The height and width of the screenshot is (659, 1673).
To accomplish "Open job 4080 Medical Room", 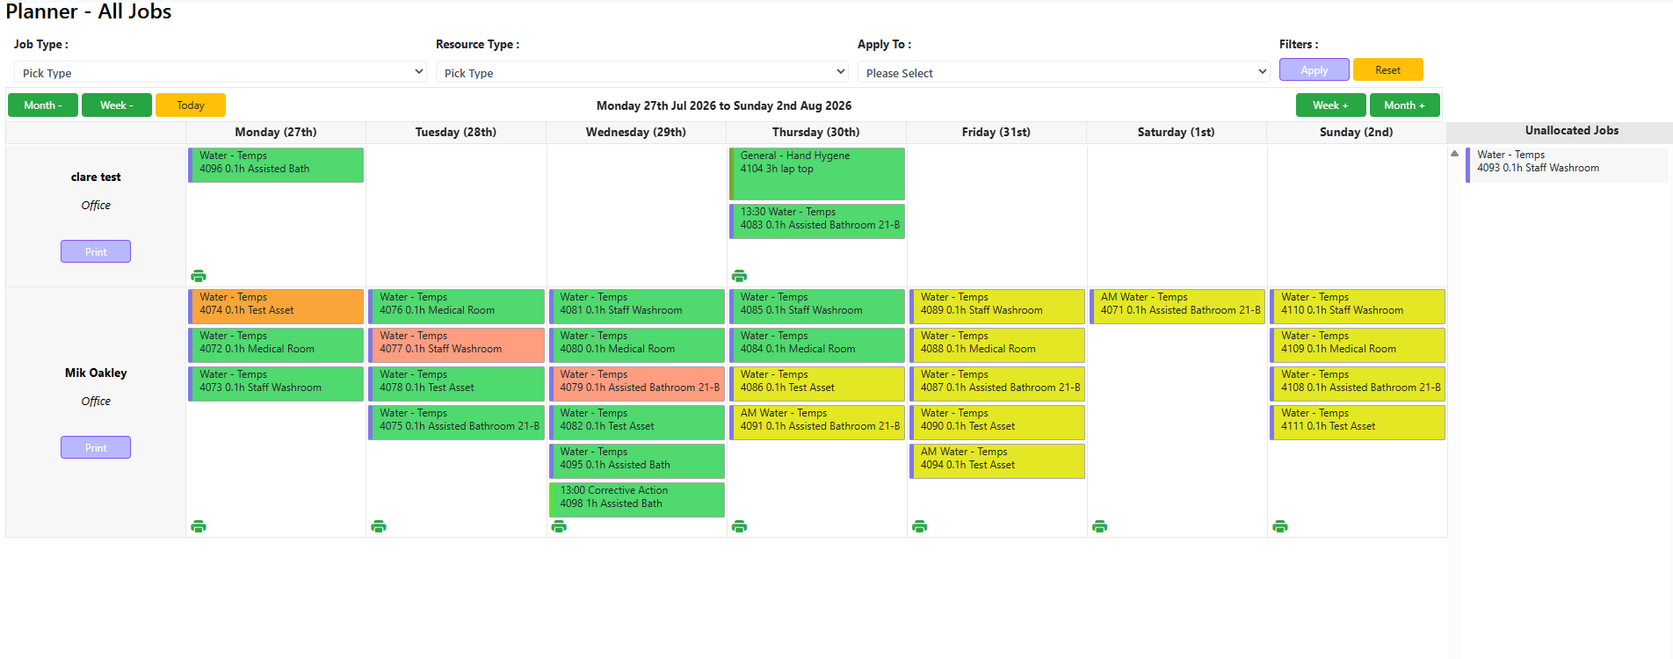I will click(636, 345).
